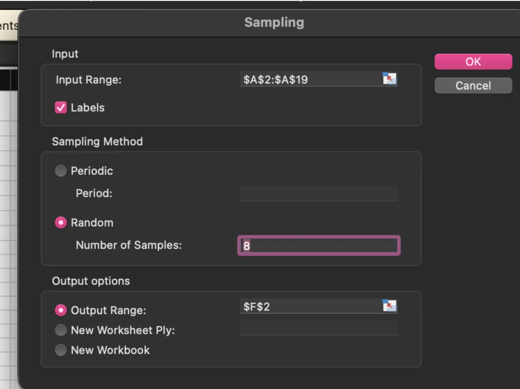Click the Period text field

point(319,194)
